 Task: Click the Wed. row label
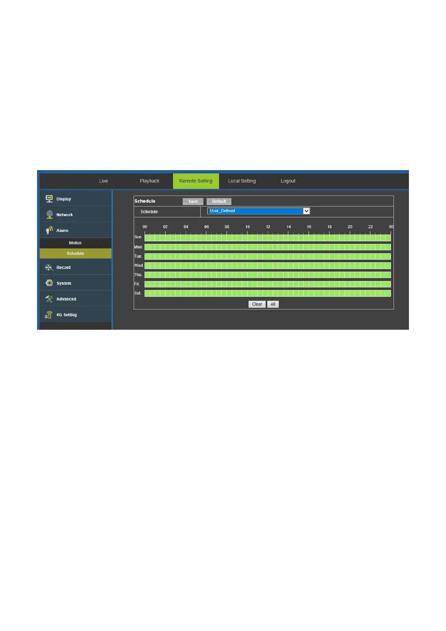(139, 265)
